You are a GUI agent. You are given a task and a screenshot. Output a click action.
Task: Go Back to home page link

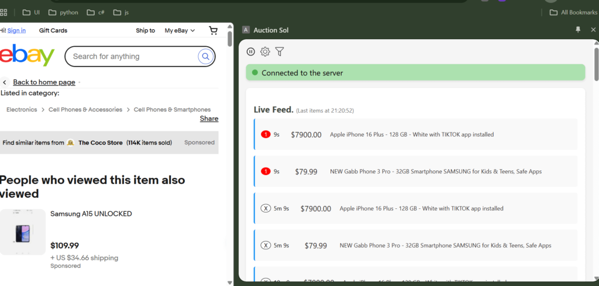[x=44, y=82]
